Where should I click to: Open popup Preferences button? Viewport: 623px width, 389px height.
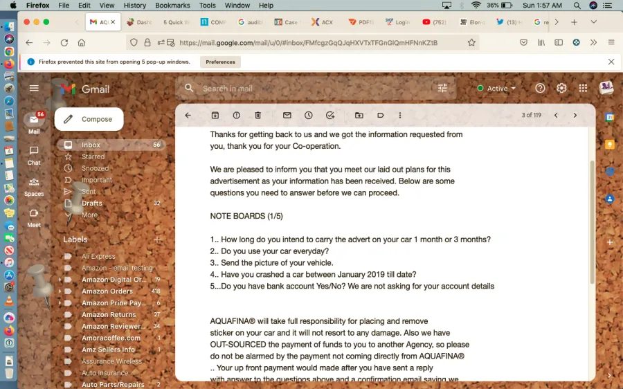[220, 62]
